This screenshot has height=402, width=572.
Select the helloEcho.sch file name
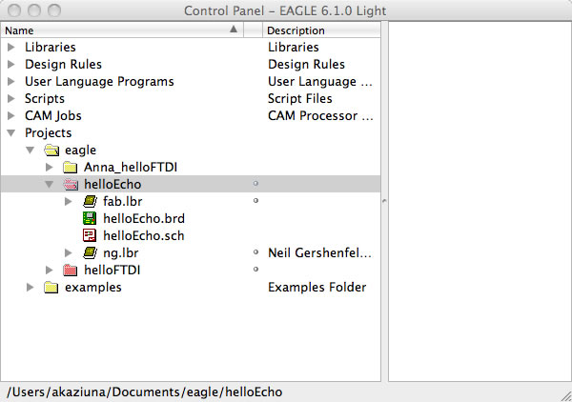(143, 236)
